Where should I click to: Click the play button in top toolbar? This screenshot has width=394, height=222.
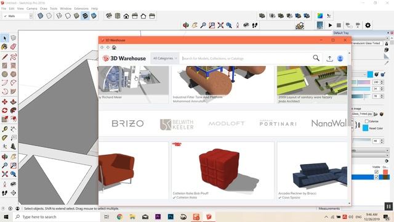coord(330,25)
